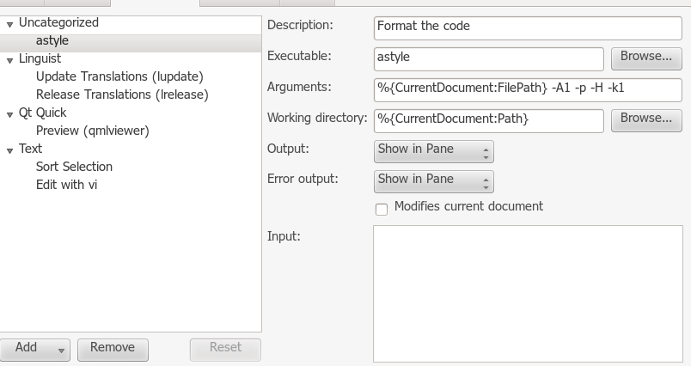Browse for the working directory
This screenshot has height=366, width=691.
coord(646,119)
